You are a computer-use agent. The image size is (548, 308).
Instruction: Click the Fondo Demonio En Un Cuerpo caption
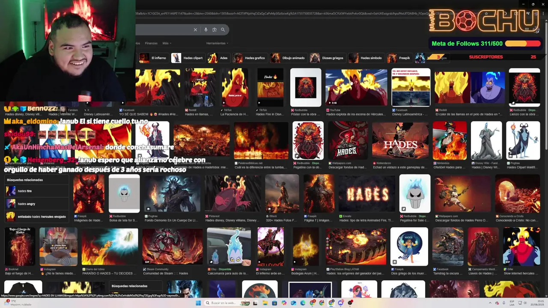pos(171,220)
